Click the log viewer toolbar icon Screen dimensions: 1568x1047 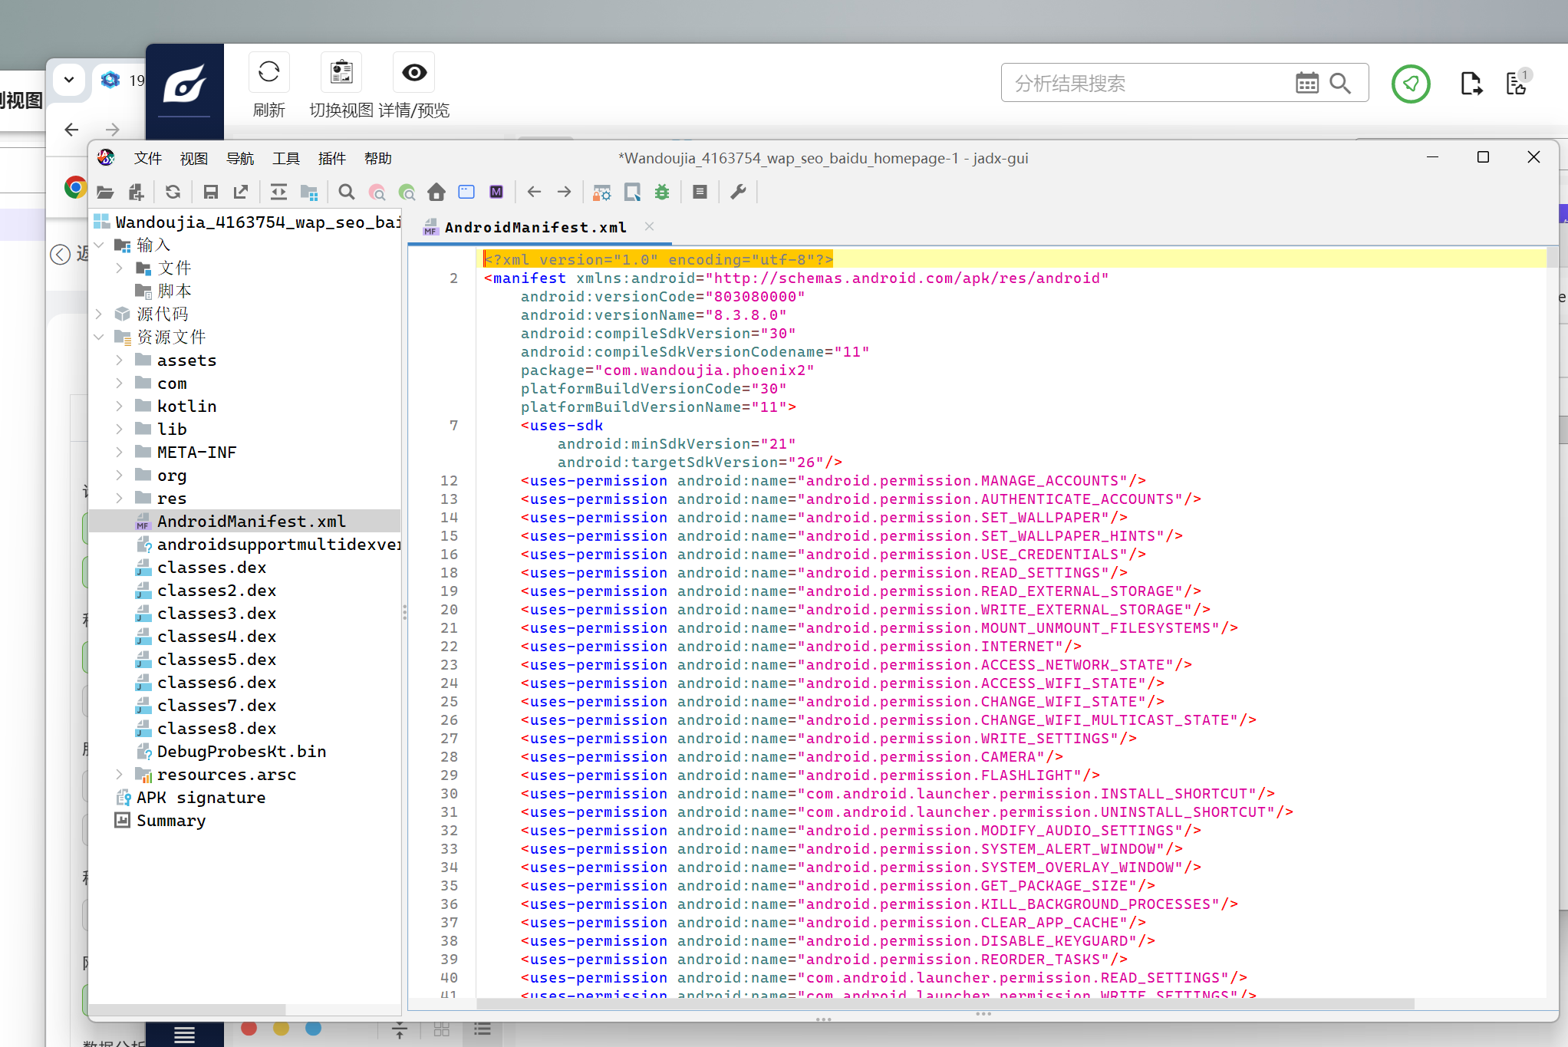click(700, 192)
